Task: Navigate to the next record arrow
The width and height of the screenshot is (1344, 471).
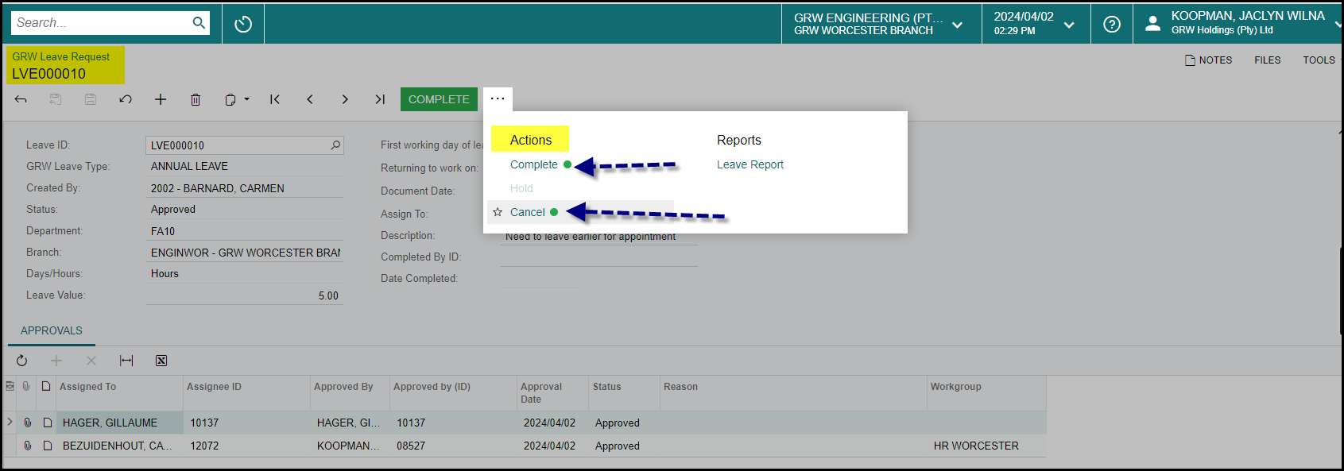Action: tap(345, 99)
